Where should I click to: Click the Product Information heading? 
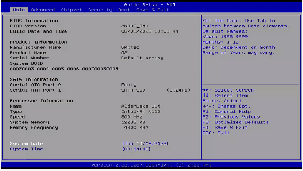pyautogui.click(x=39, y=42)
